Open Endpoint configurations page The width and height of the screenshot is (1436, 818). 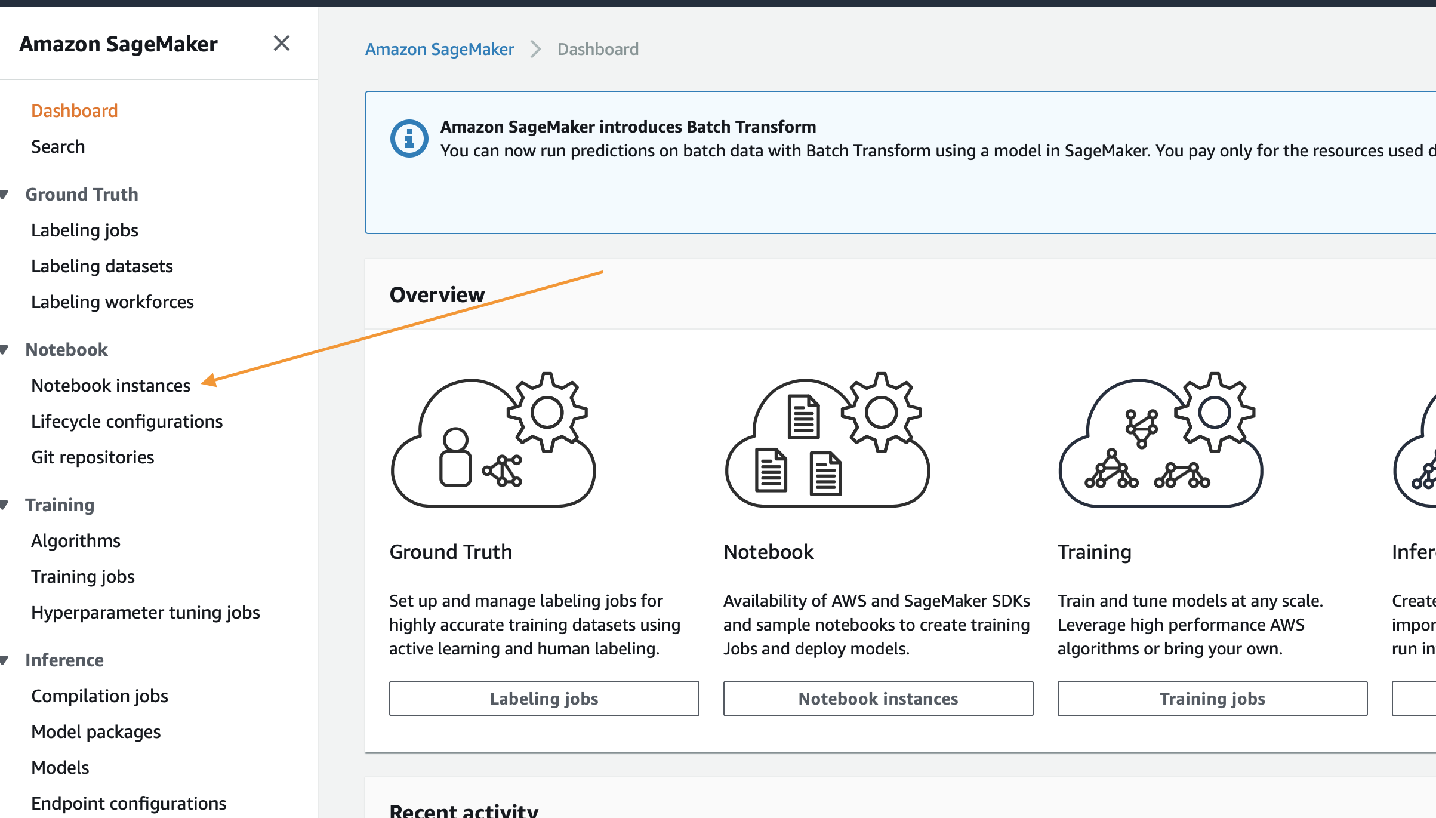click(x=129, y=804)
